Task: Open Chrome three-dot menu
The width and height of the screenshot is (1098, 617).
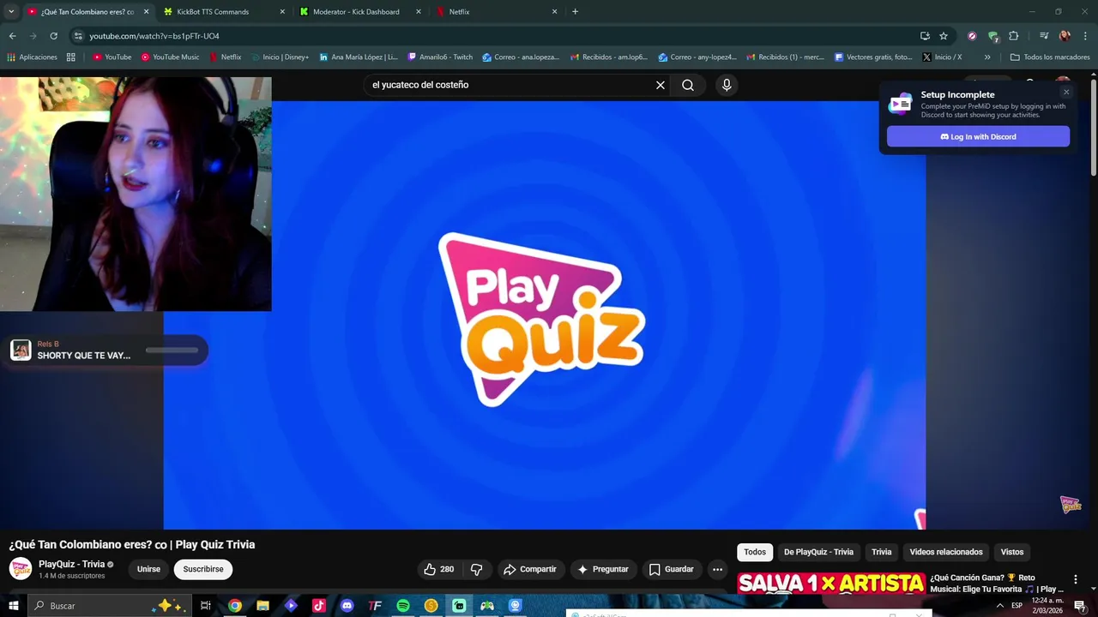Action: 1085,36
